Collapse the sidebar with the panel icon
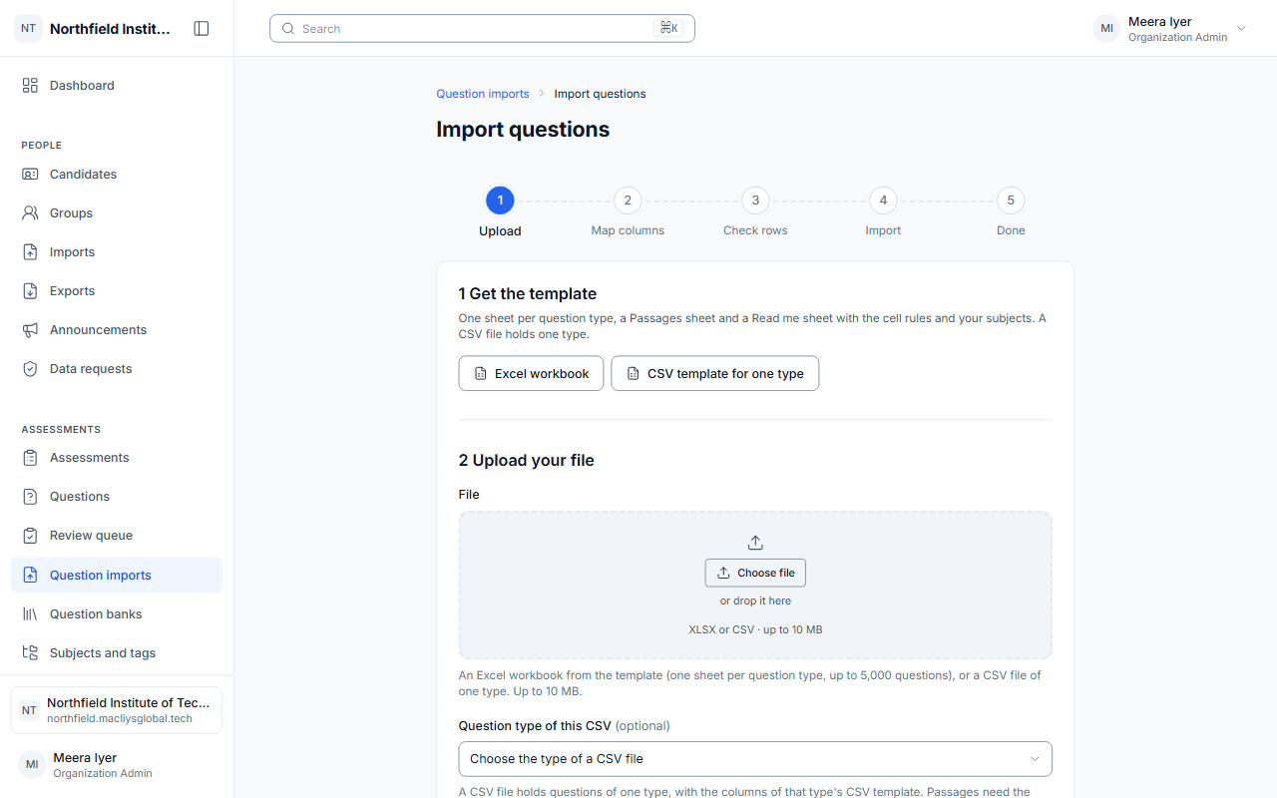The width and height of the screenshot is (1277, 798). [202, 29]
